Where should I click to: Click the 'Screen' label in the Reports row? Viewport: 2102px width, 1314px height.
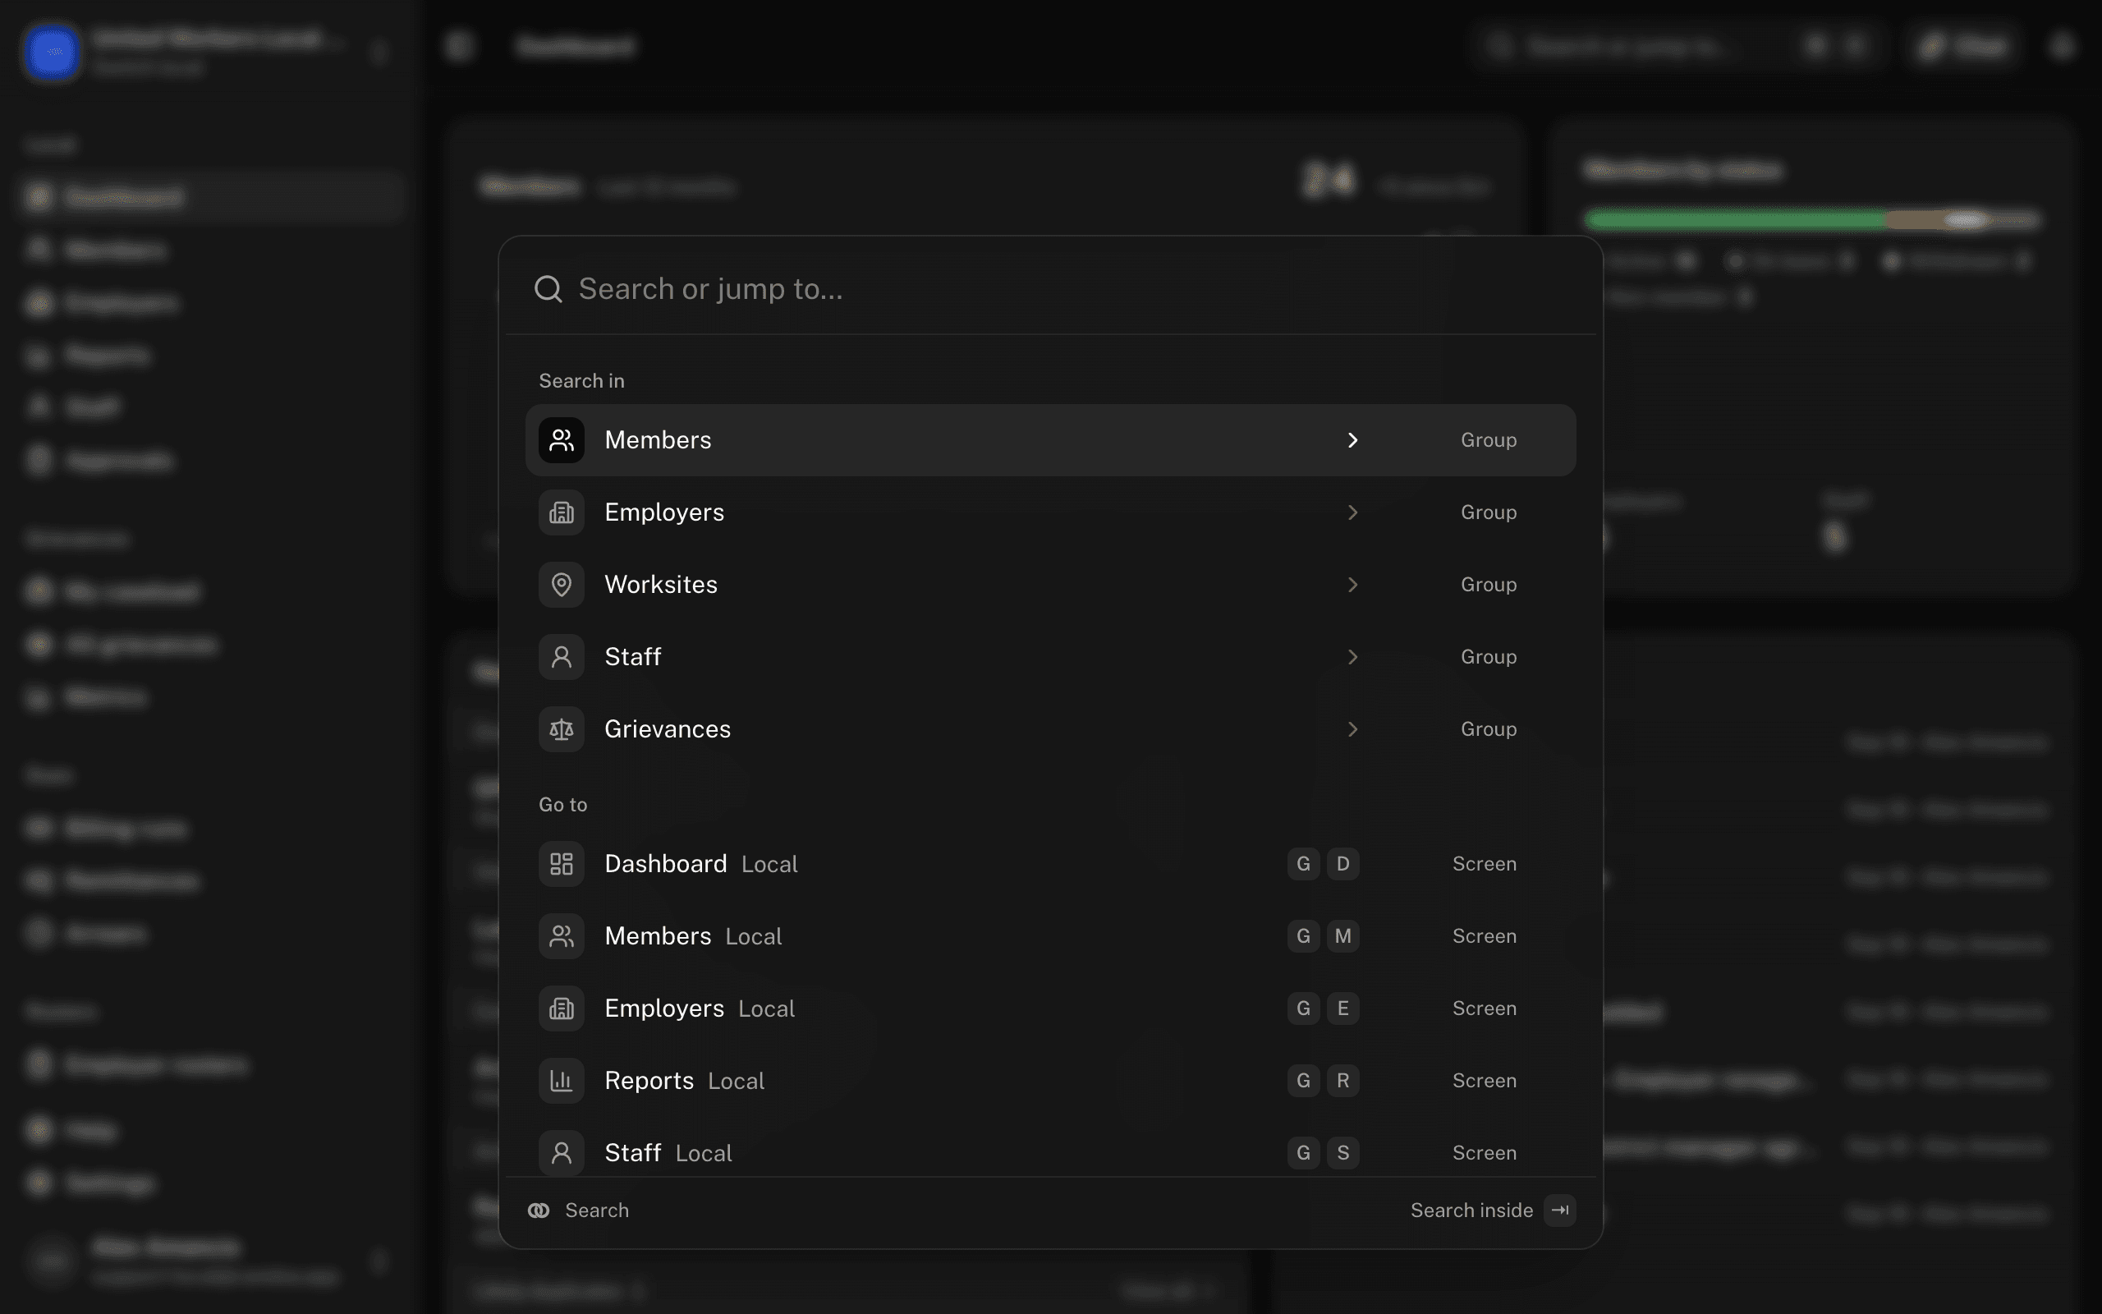[x=1485, y=1079]
